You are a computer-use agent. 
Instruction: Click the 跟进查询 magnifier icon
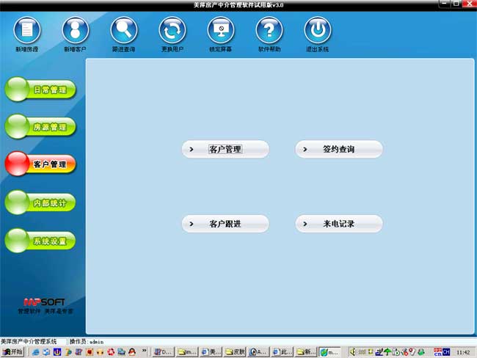[124, 31]
